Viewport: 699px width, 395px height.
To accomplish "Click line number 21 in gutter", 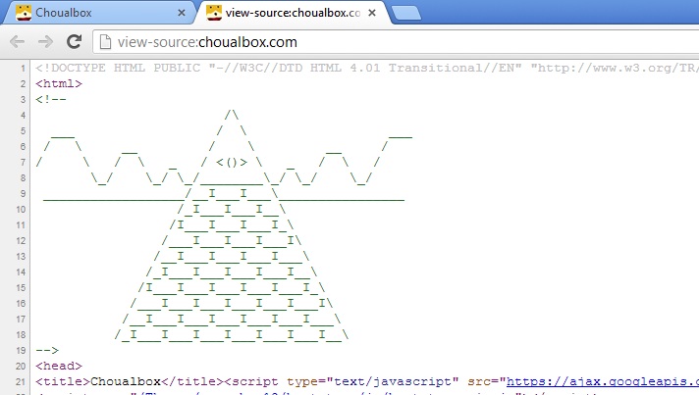I will [21, 381].
